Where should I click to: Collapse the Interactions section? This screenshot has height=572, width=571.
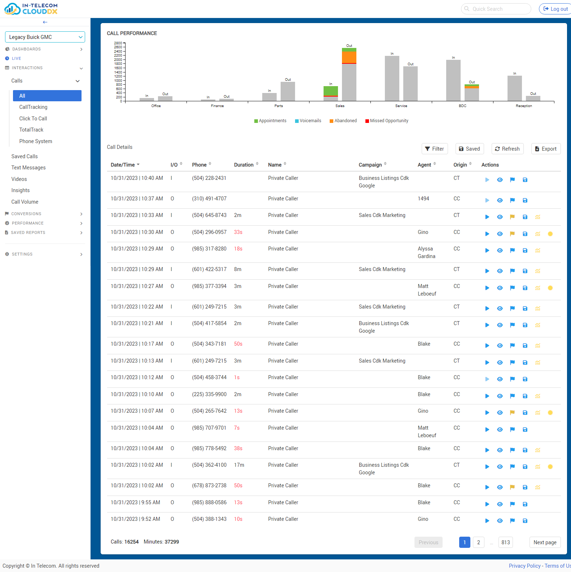click(x=45, y=68)
